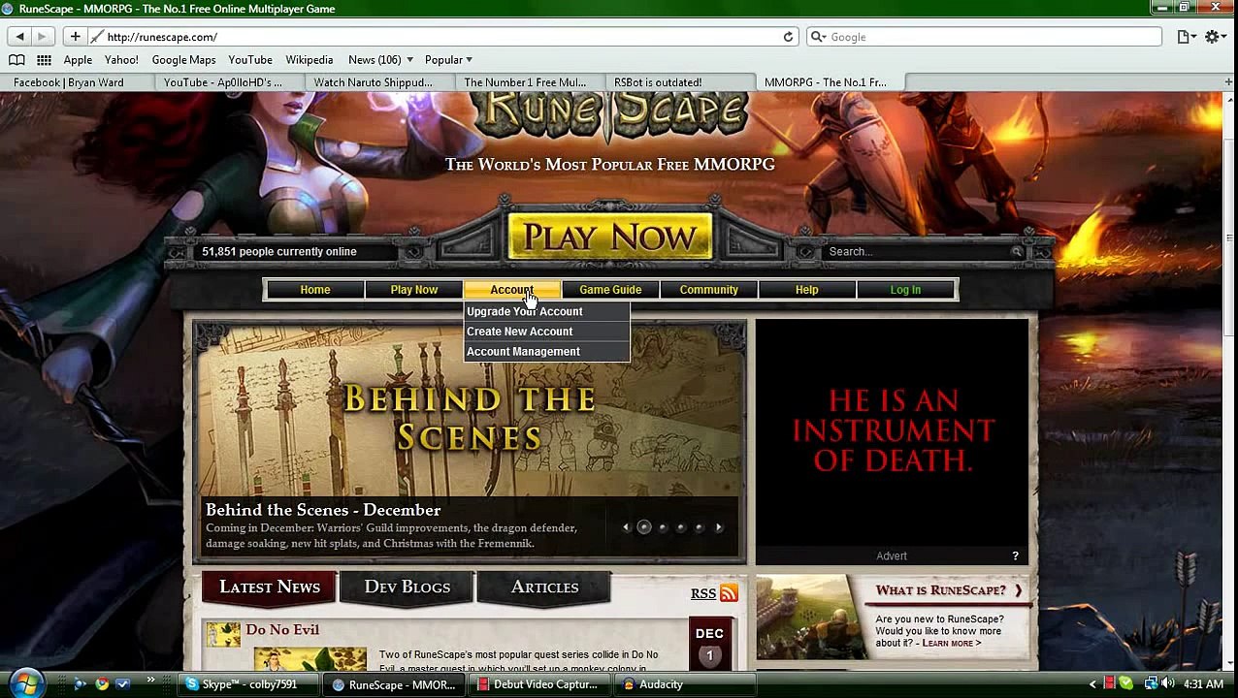The image size is (1238, 698).
Task: Click the Do No Evil news icon
Action: [223, 634]
